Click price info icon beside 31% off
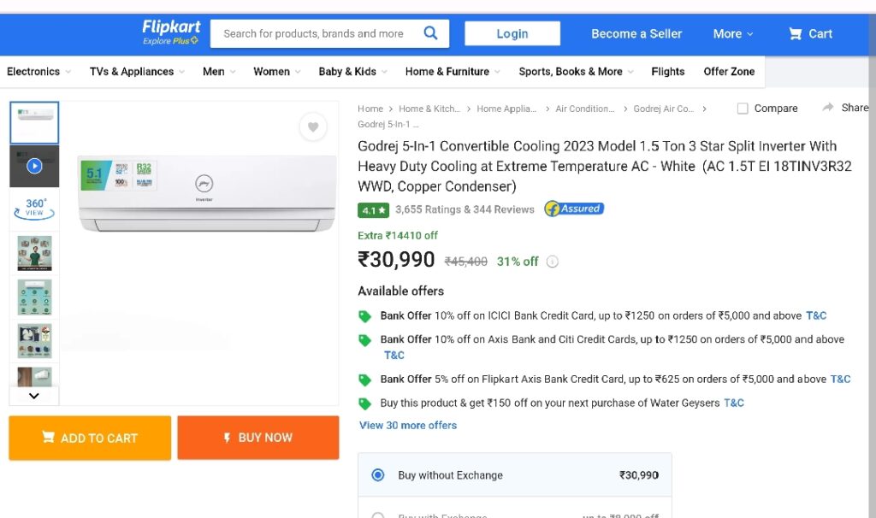This screenshot has height=518, width=876. tap(552, 262)
